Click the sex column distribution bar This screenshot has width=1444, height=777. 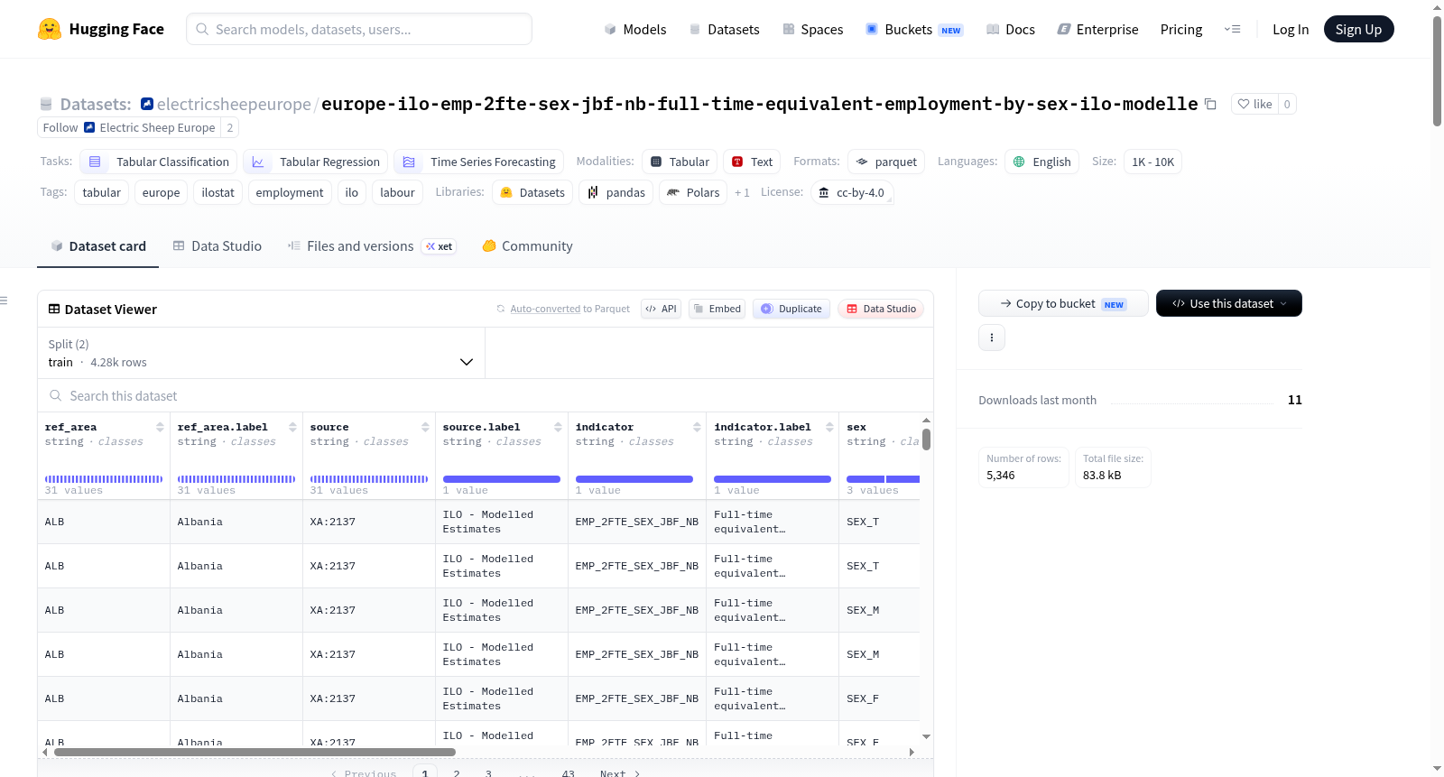tap(883, 479)
